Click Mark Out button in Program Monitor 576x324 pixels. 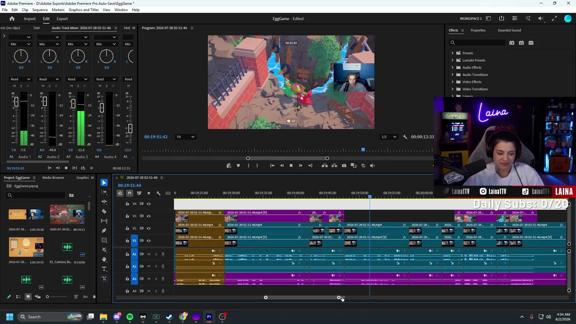(257, 166)
